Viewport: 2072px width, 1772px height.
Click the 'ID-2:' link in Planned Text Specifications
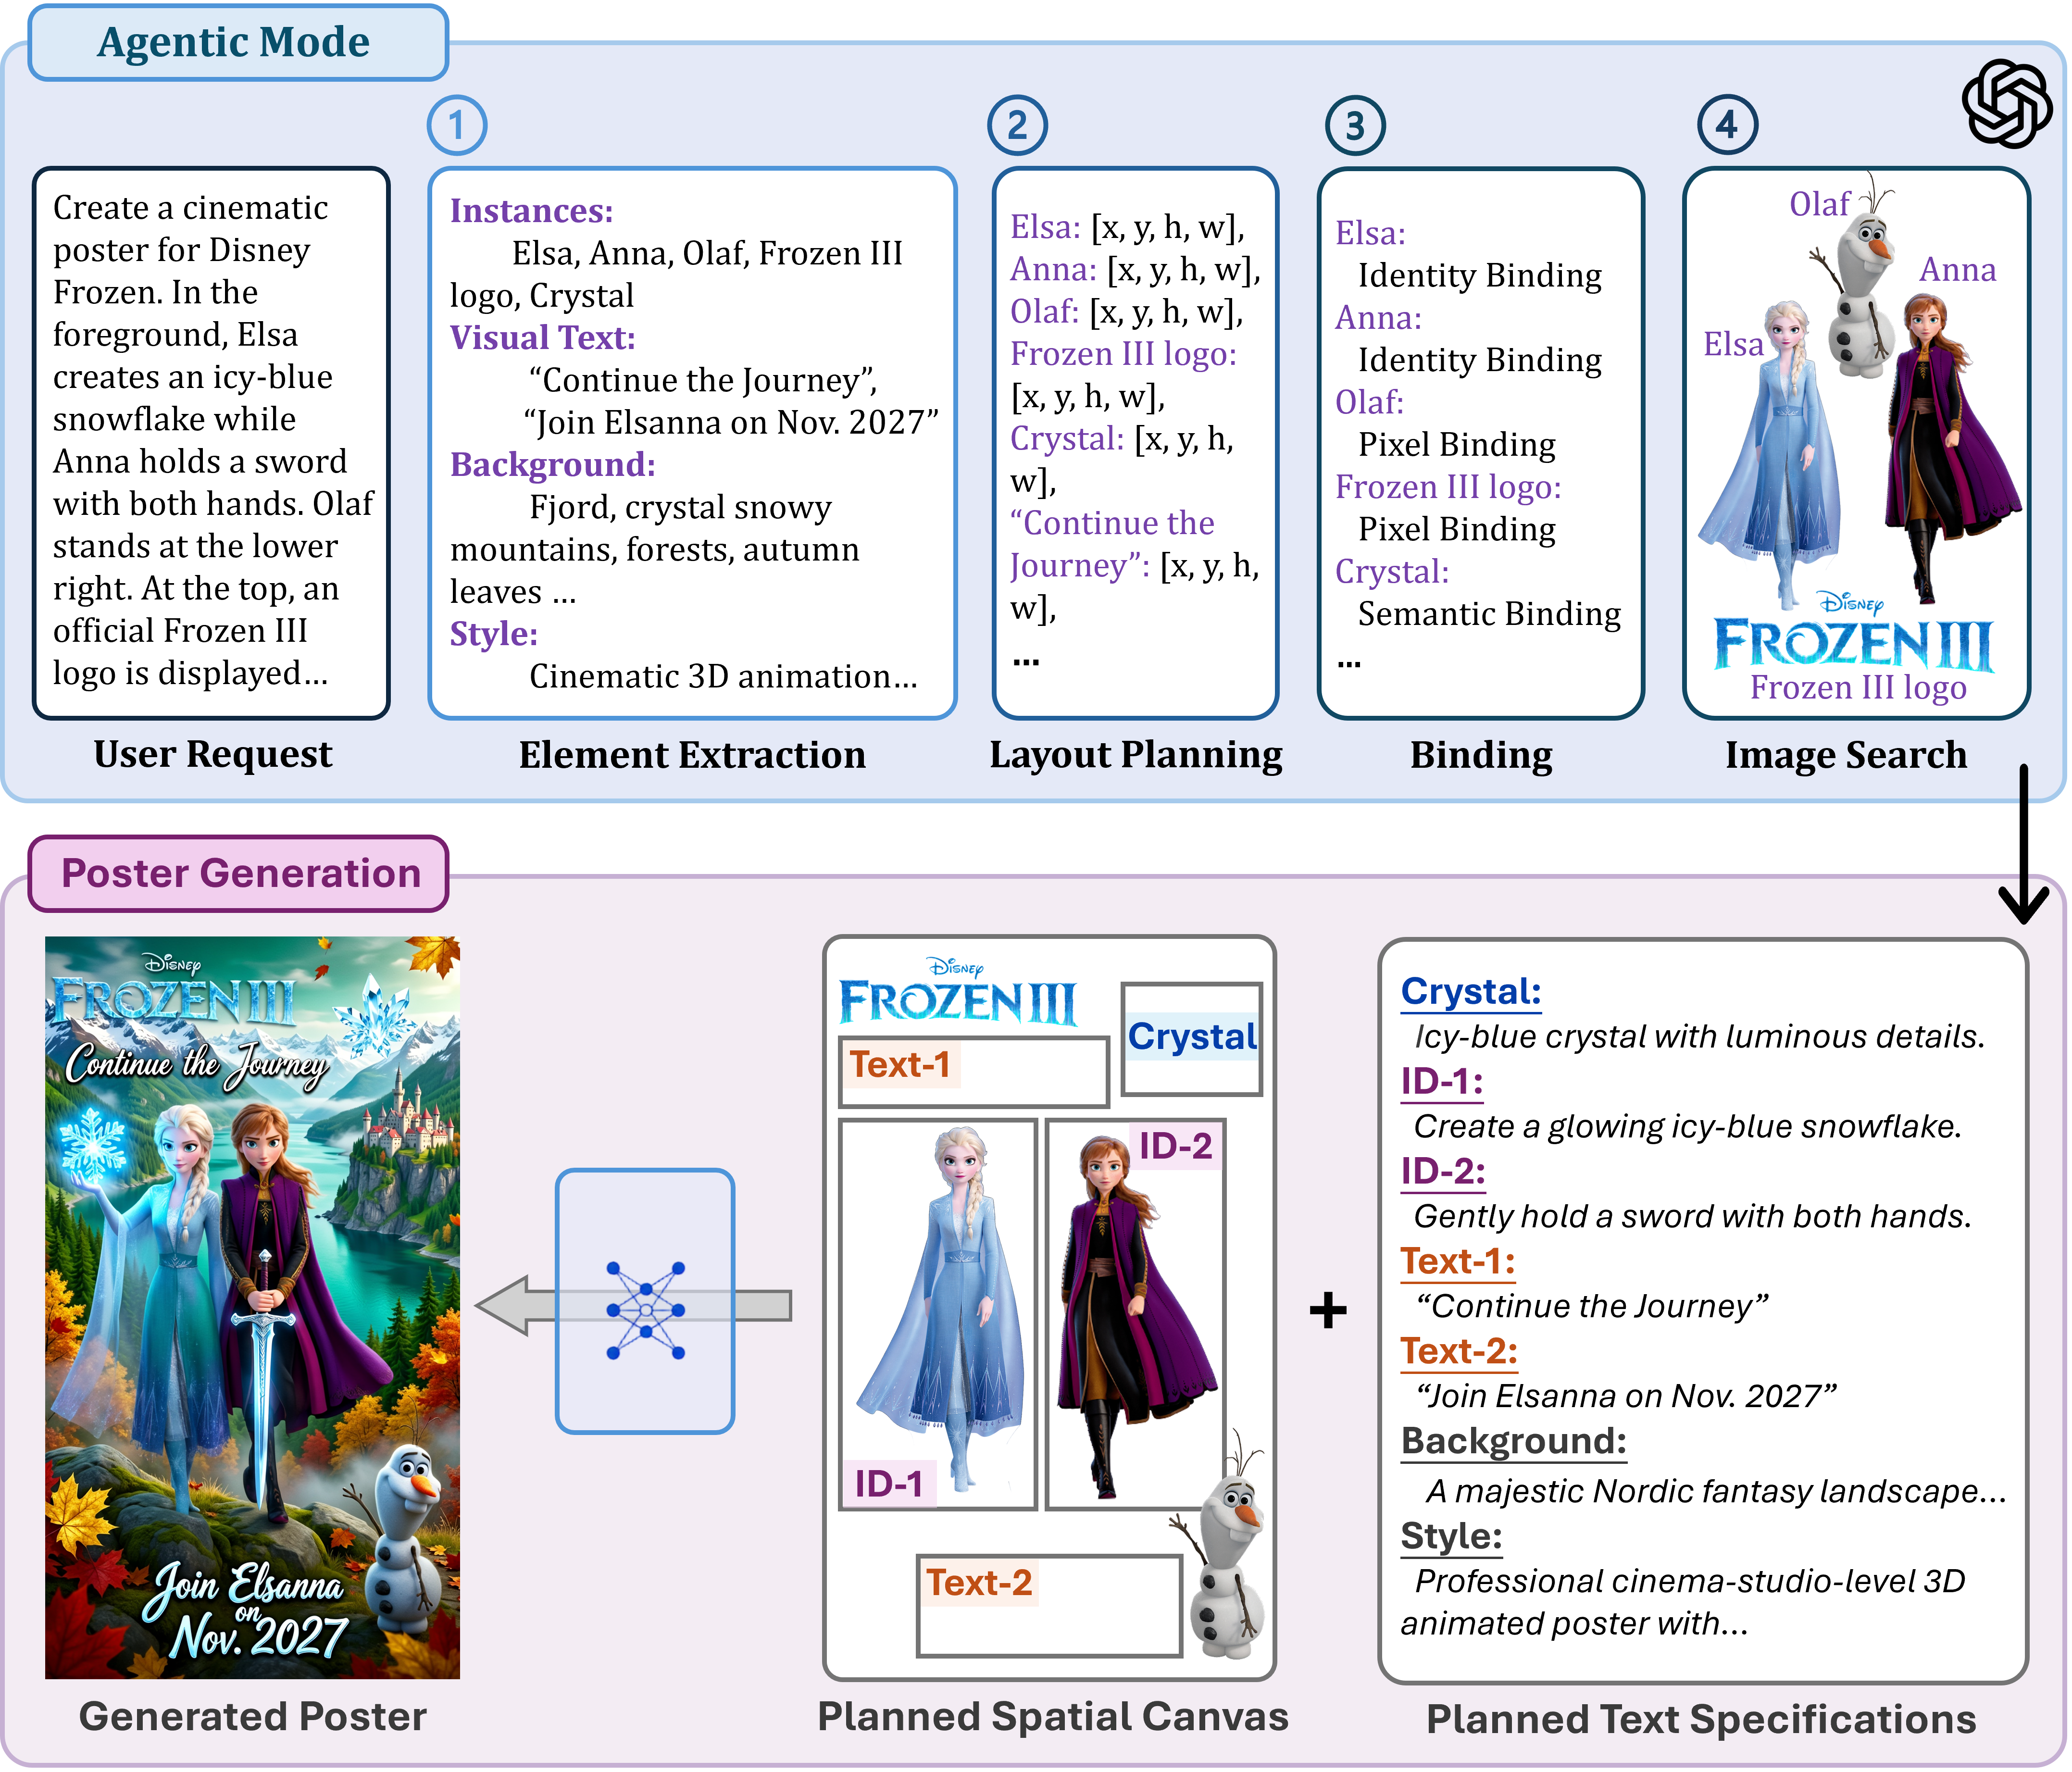[1442, 1172]
